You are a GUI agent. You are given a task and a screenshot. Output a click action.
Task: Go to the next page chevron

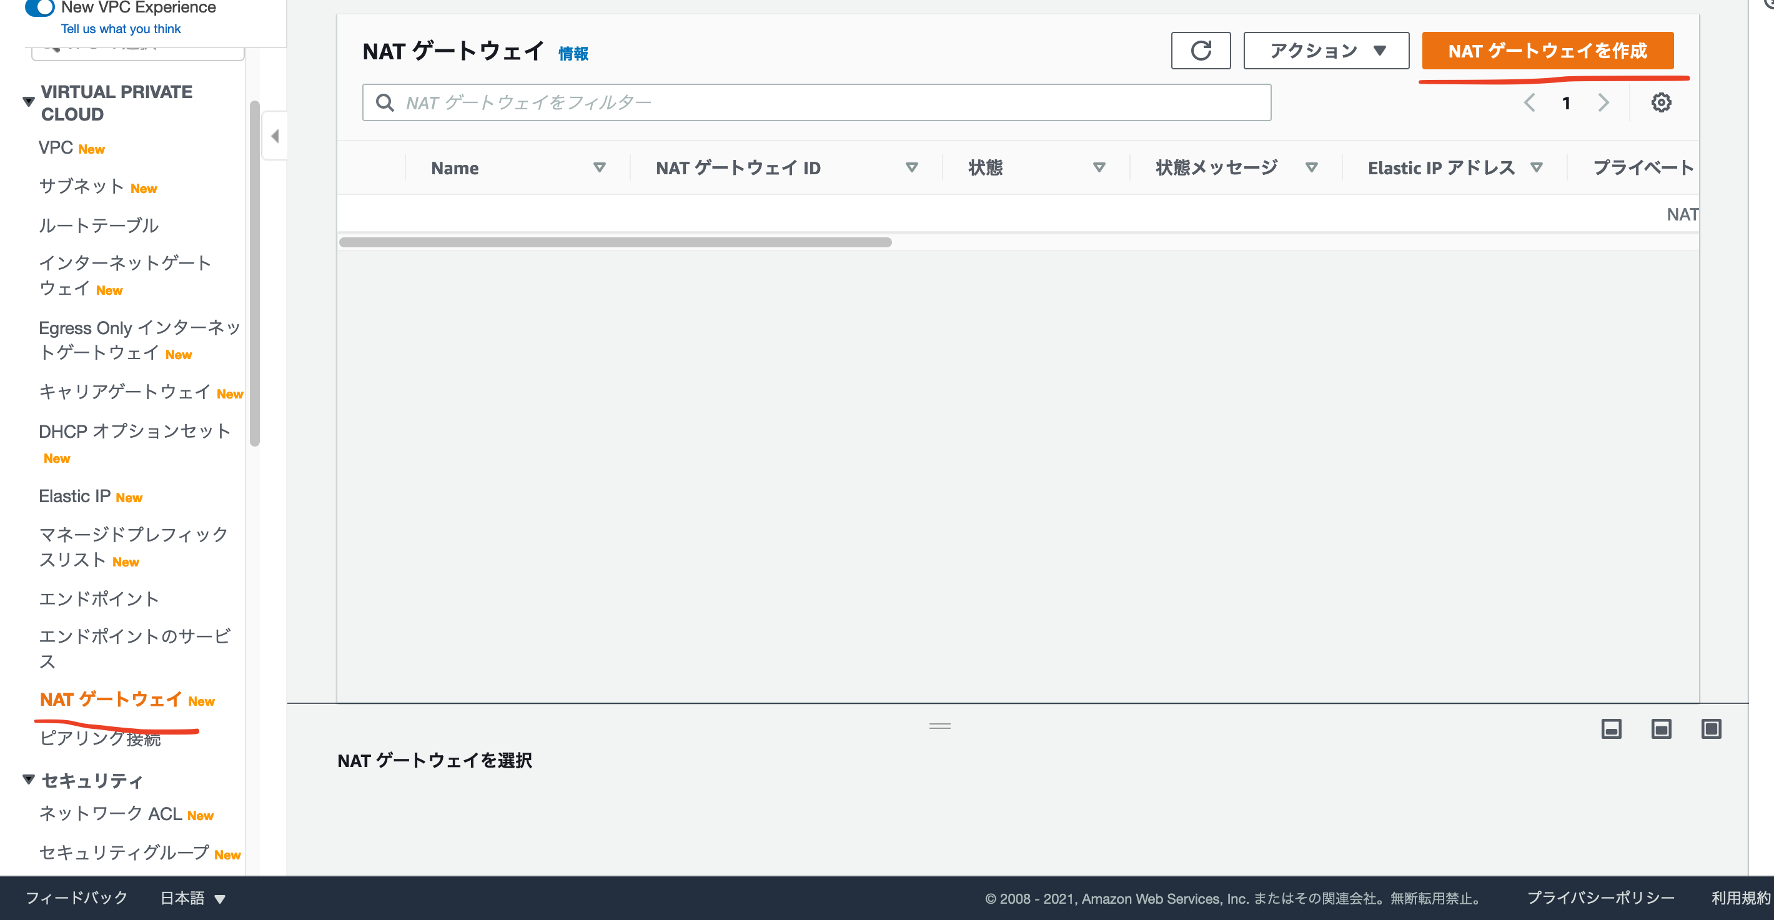[1603, 102]
